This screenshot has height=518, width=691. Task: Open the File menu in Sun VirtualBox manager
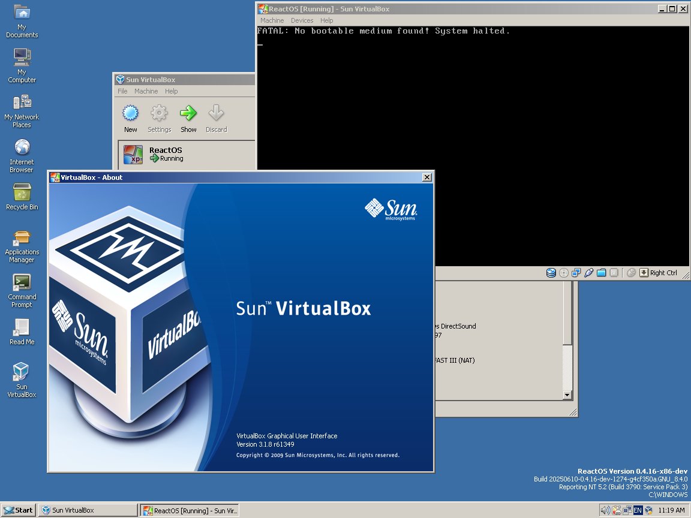(x=122, y=91)
